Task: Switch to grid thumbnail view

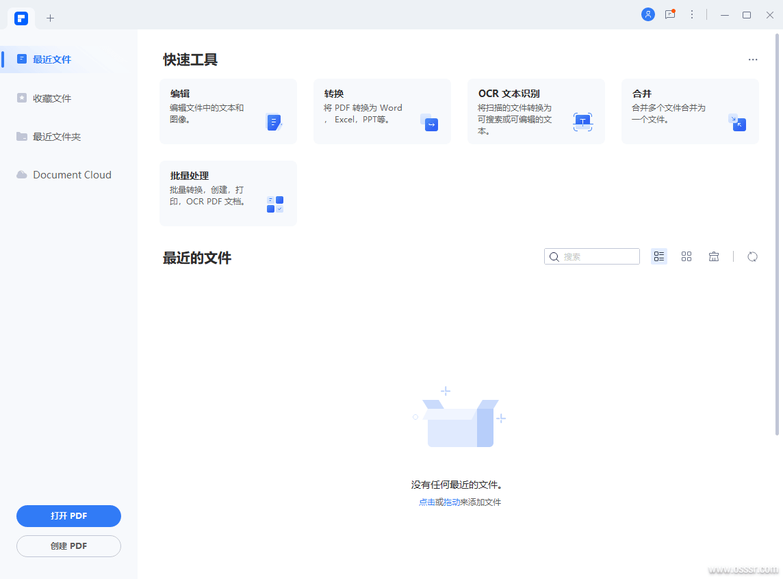Action: [x=686, y=256]
